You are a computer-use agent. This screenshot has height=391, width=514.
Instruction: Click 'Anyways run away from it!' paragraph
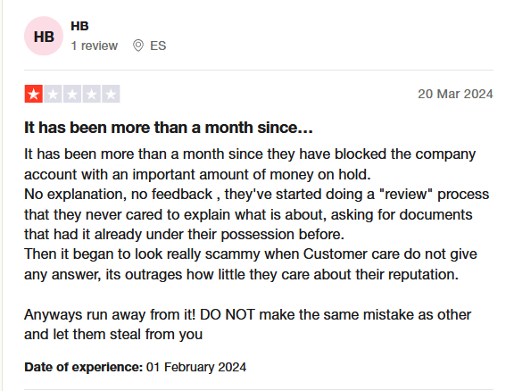tap(247, 324)
